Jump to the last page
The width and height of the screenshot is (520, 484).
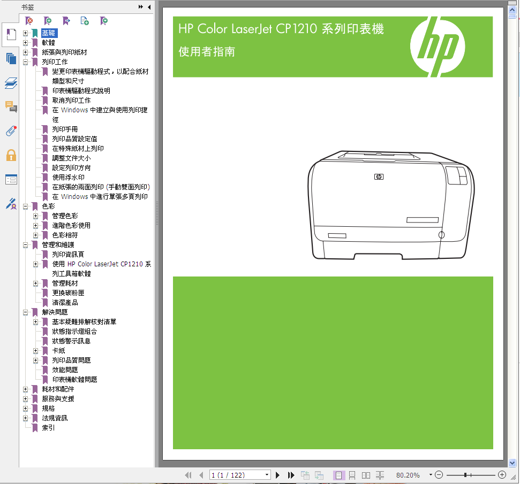pyautogui.click(x=291, y=475)
